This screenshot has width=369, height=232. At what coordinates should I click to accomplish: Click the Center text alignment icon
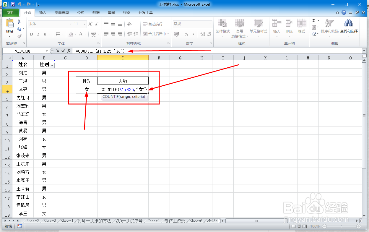point(113,34)
